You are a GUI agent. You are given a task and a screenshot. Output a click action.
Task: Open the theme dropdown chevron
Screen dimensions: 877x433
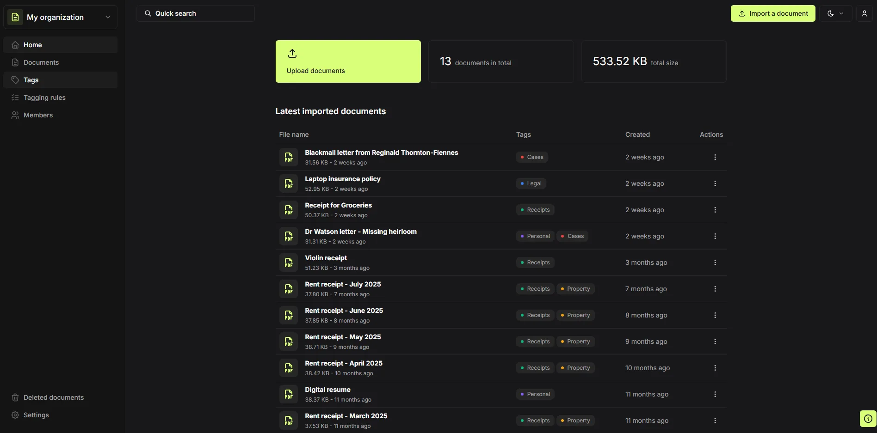pos(841,13)
